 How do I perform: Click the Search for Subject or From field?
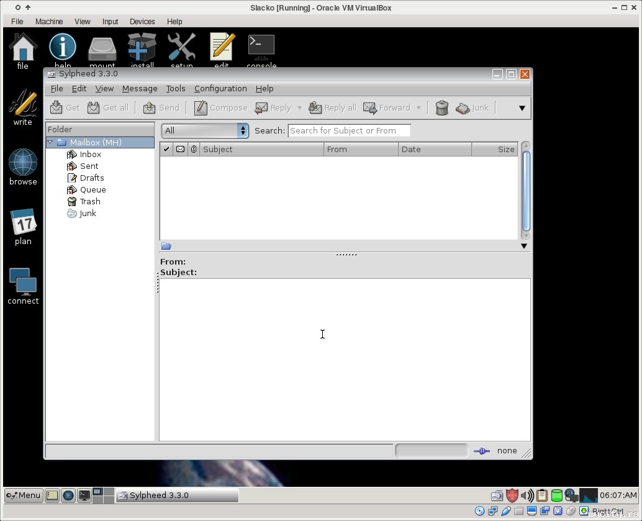tap(349, 130)
